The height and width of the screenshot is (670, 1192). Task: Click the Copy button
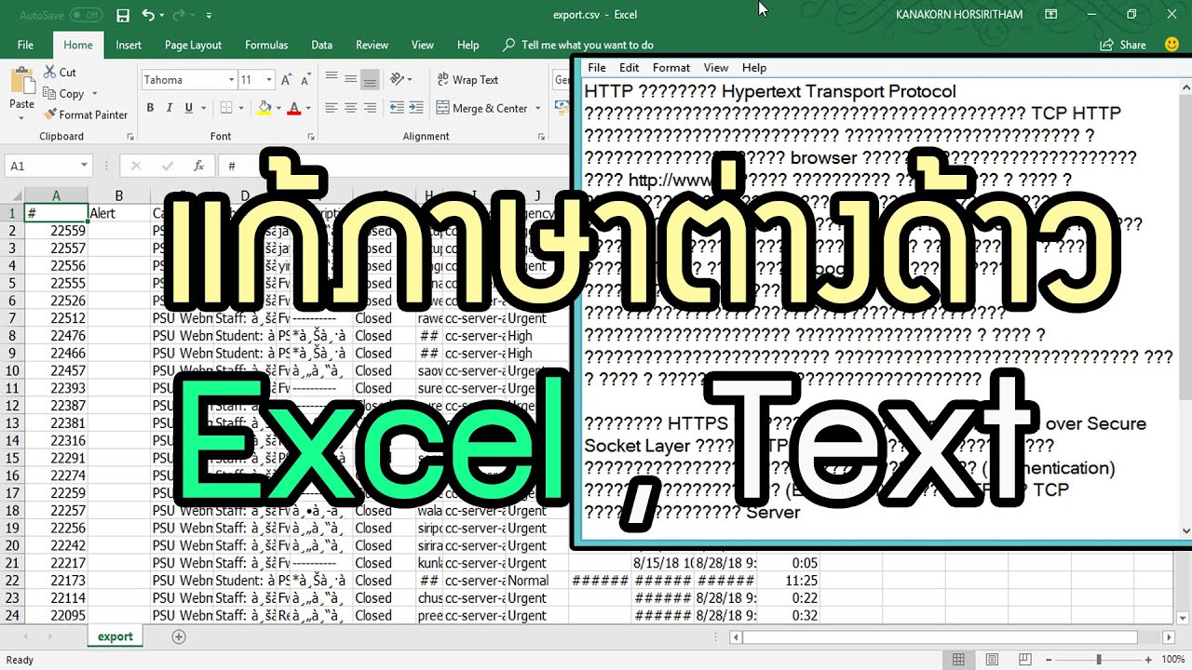pyautogui.click(x=63, y=93)
